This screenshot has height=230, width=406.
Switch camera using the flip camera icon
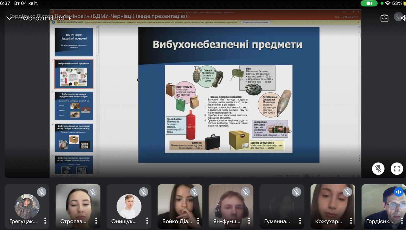384,18
